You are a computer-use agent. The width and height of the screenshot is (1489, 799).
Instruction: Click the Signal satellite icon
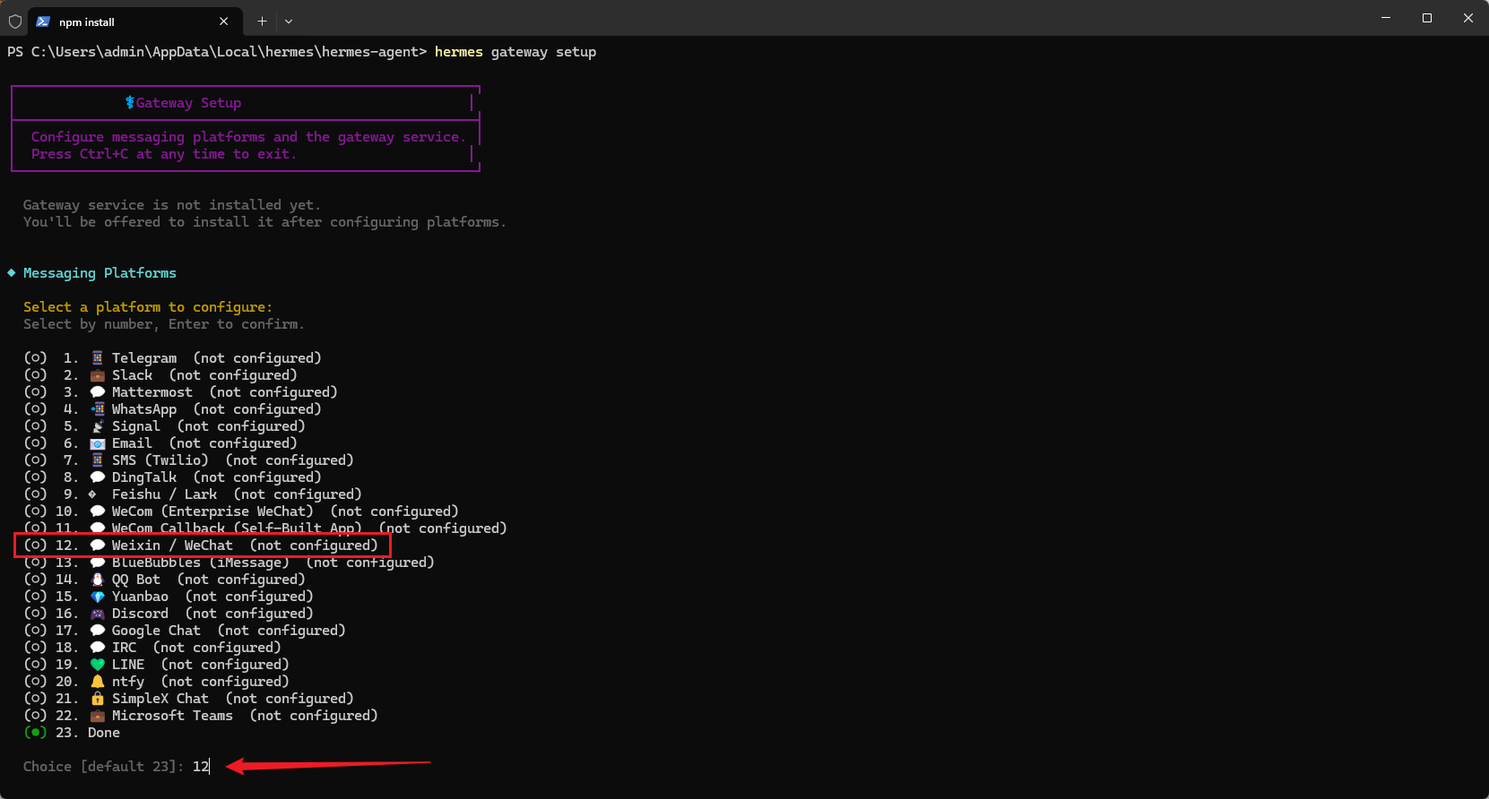pos(98,426)
